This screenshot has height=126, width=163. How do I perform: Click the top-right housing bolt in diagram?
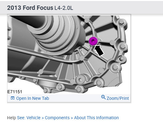click(121, 22)
